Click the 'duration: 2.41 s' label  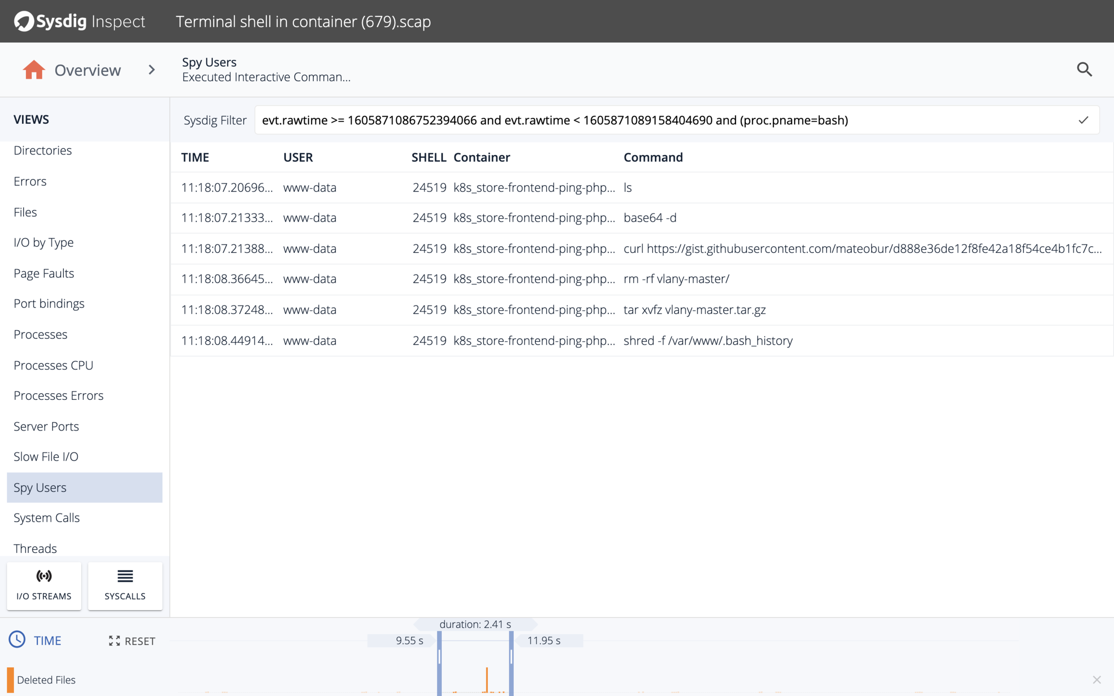[x=475, y=624]
